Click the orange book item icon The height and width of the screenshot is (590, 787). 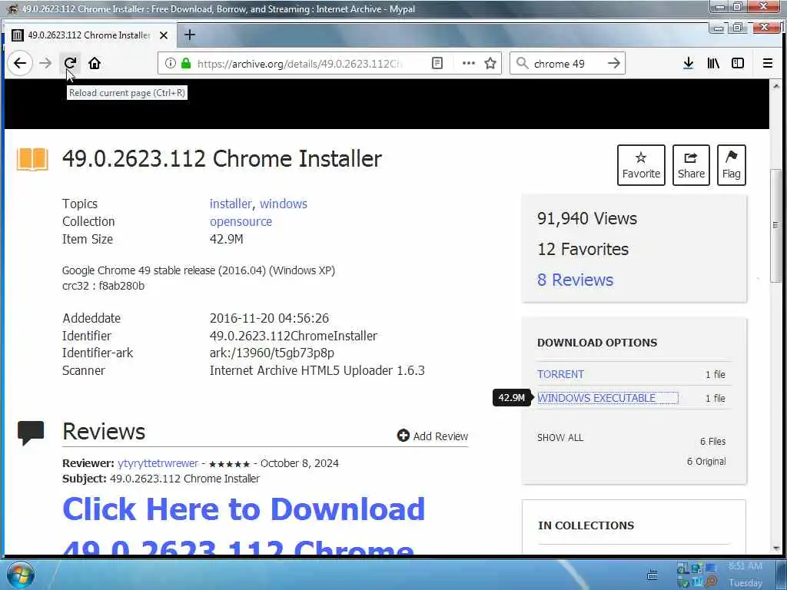pos(32,160)
